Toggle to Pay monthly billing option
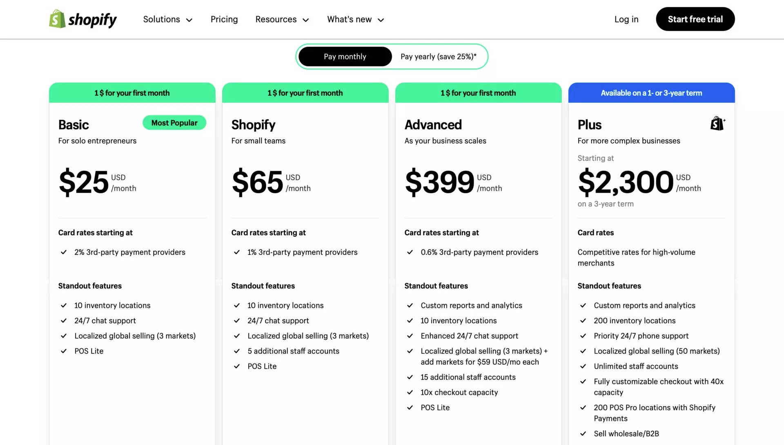The image size is (784, 445). pyautogui.click(x=344, y=56)
